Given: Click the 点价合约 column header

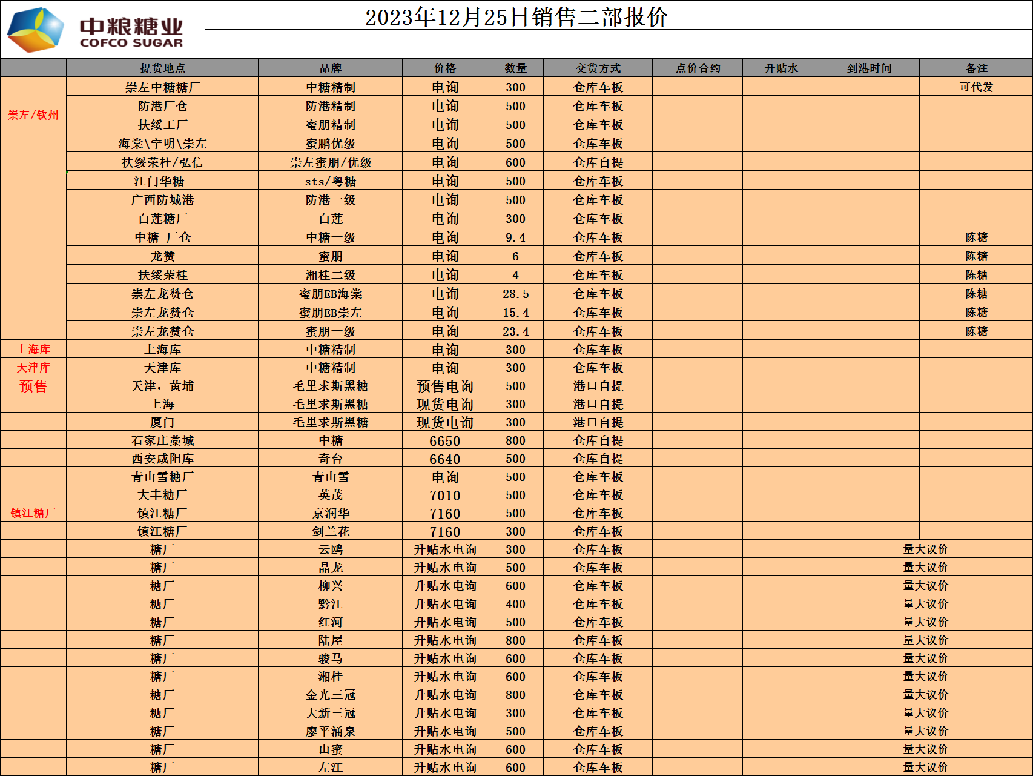Looking at the screenshot, I should (698, 68).
